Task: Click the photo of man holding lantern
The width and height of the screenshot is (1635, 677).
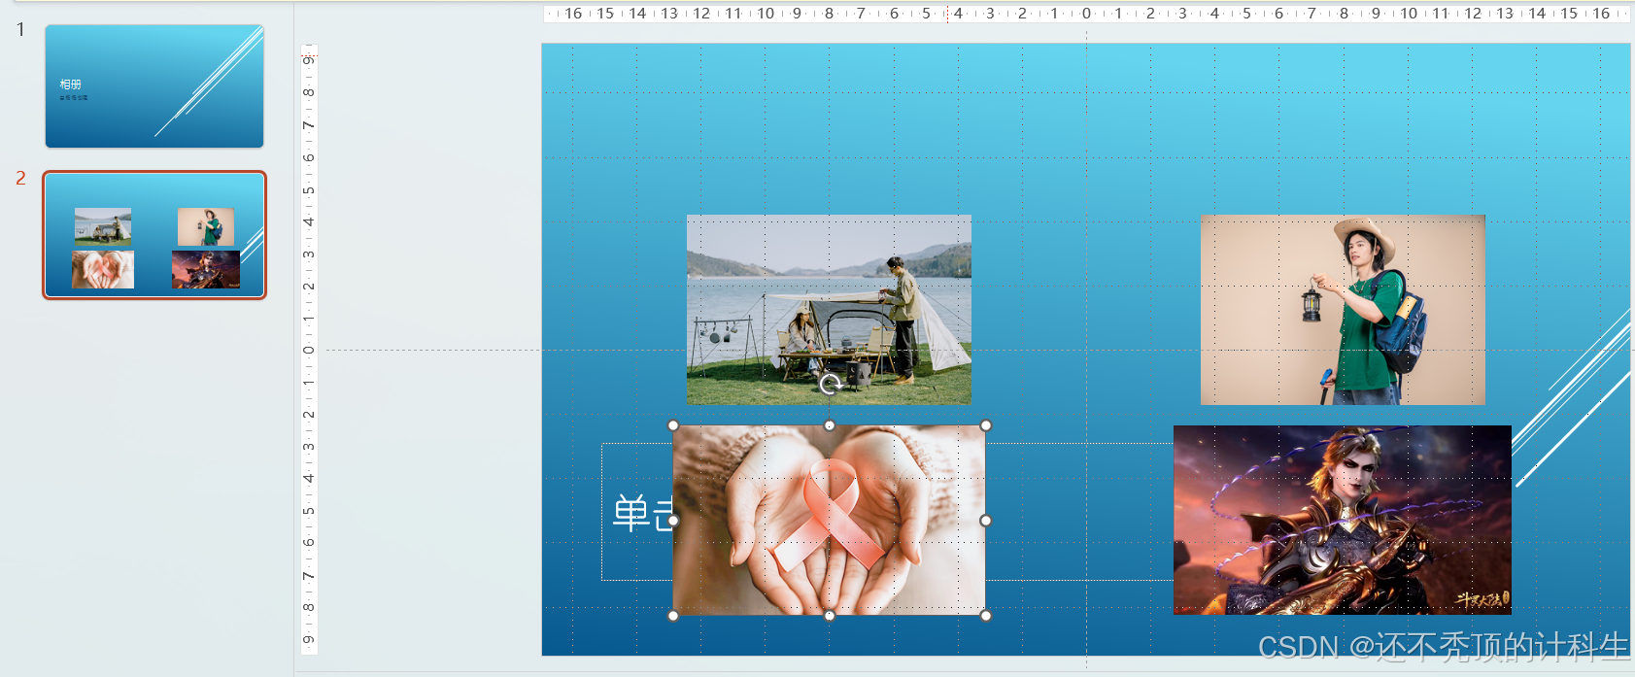Action: [1343, 310]
